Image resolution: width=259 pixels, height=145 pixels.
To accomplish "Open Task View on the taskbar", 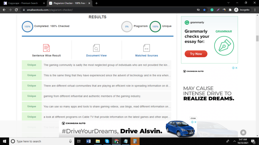I will coord(79,141).
